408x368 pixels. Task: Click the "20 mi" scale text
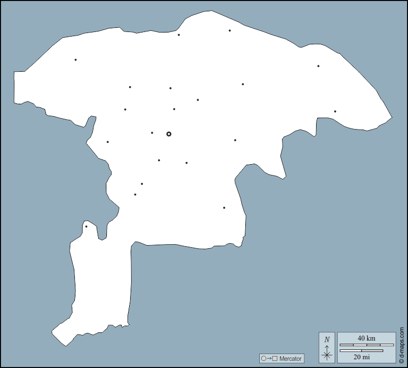tap(362, 357)
